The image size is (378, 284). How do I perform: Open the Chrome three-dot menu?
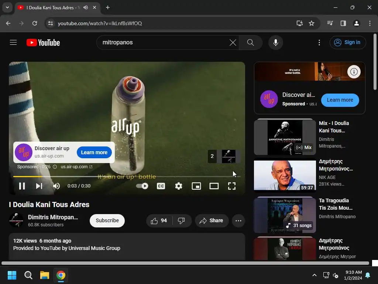tap(370, 23)
